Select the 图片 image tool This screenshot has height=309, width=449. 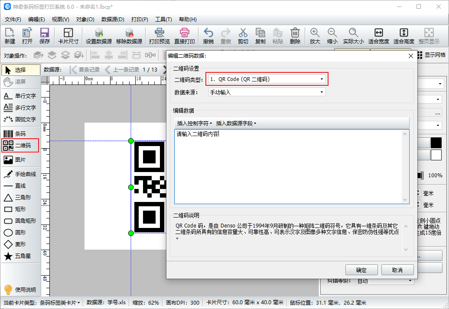click(20, 160)
